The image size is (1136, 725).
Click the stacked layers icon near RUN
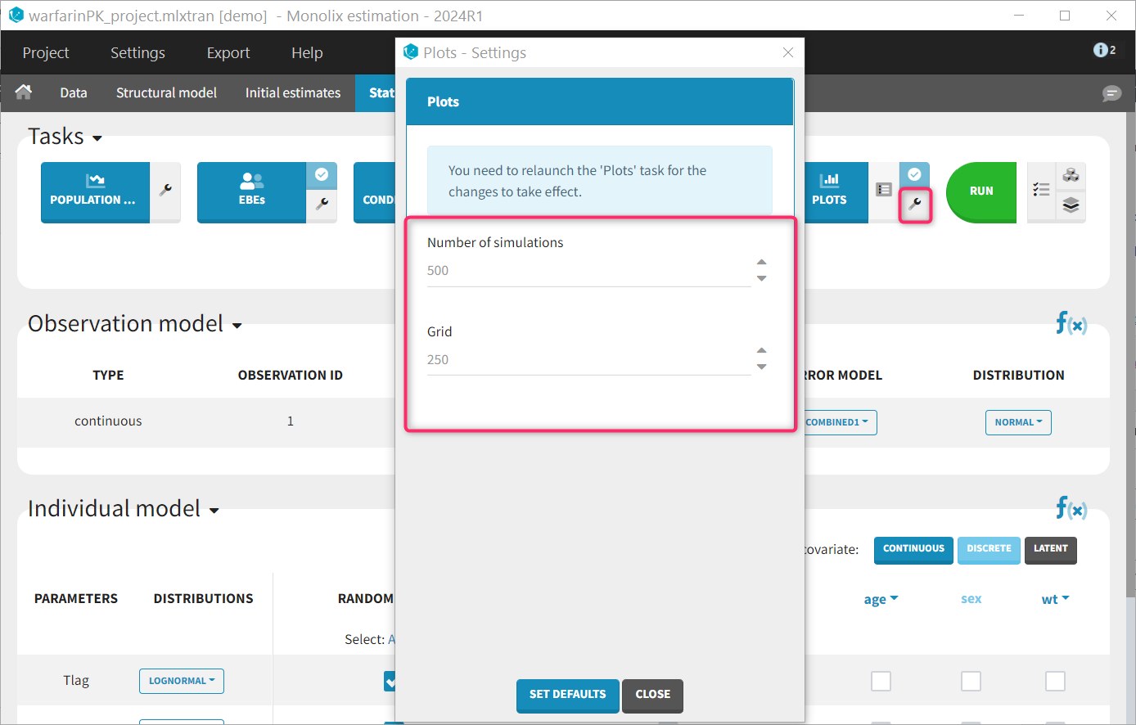pos(1071,205)
